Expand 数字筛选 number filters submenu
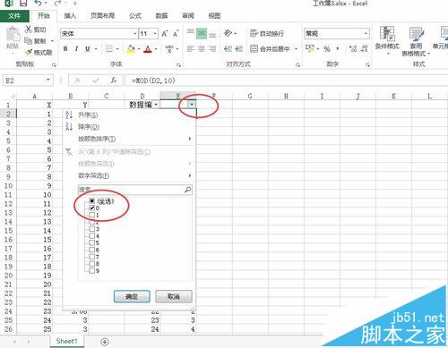Screen dimensions: 448x348 [x=190, y=175]
